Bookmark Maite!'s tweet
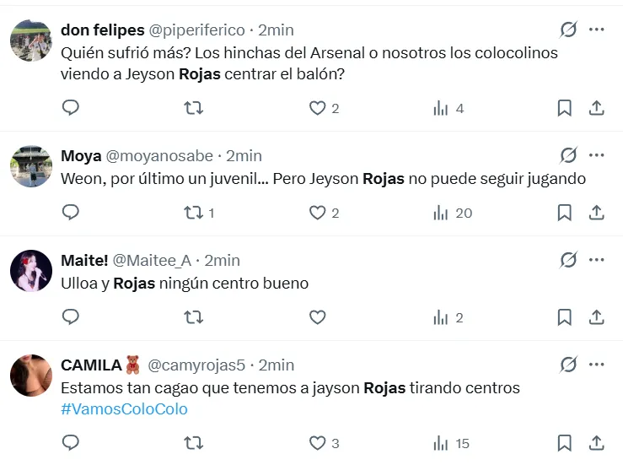Screen dimensions: 623x465 coord(565,317)
